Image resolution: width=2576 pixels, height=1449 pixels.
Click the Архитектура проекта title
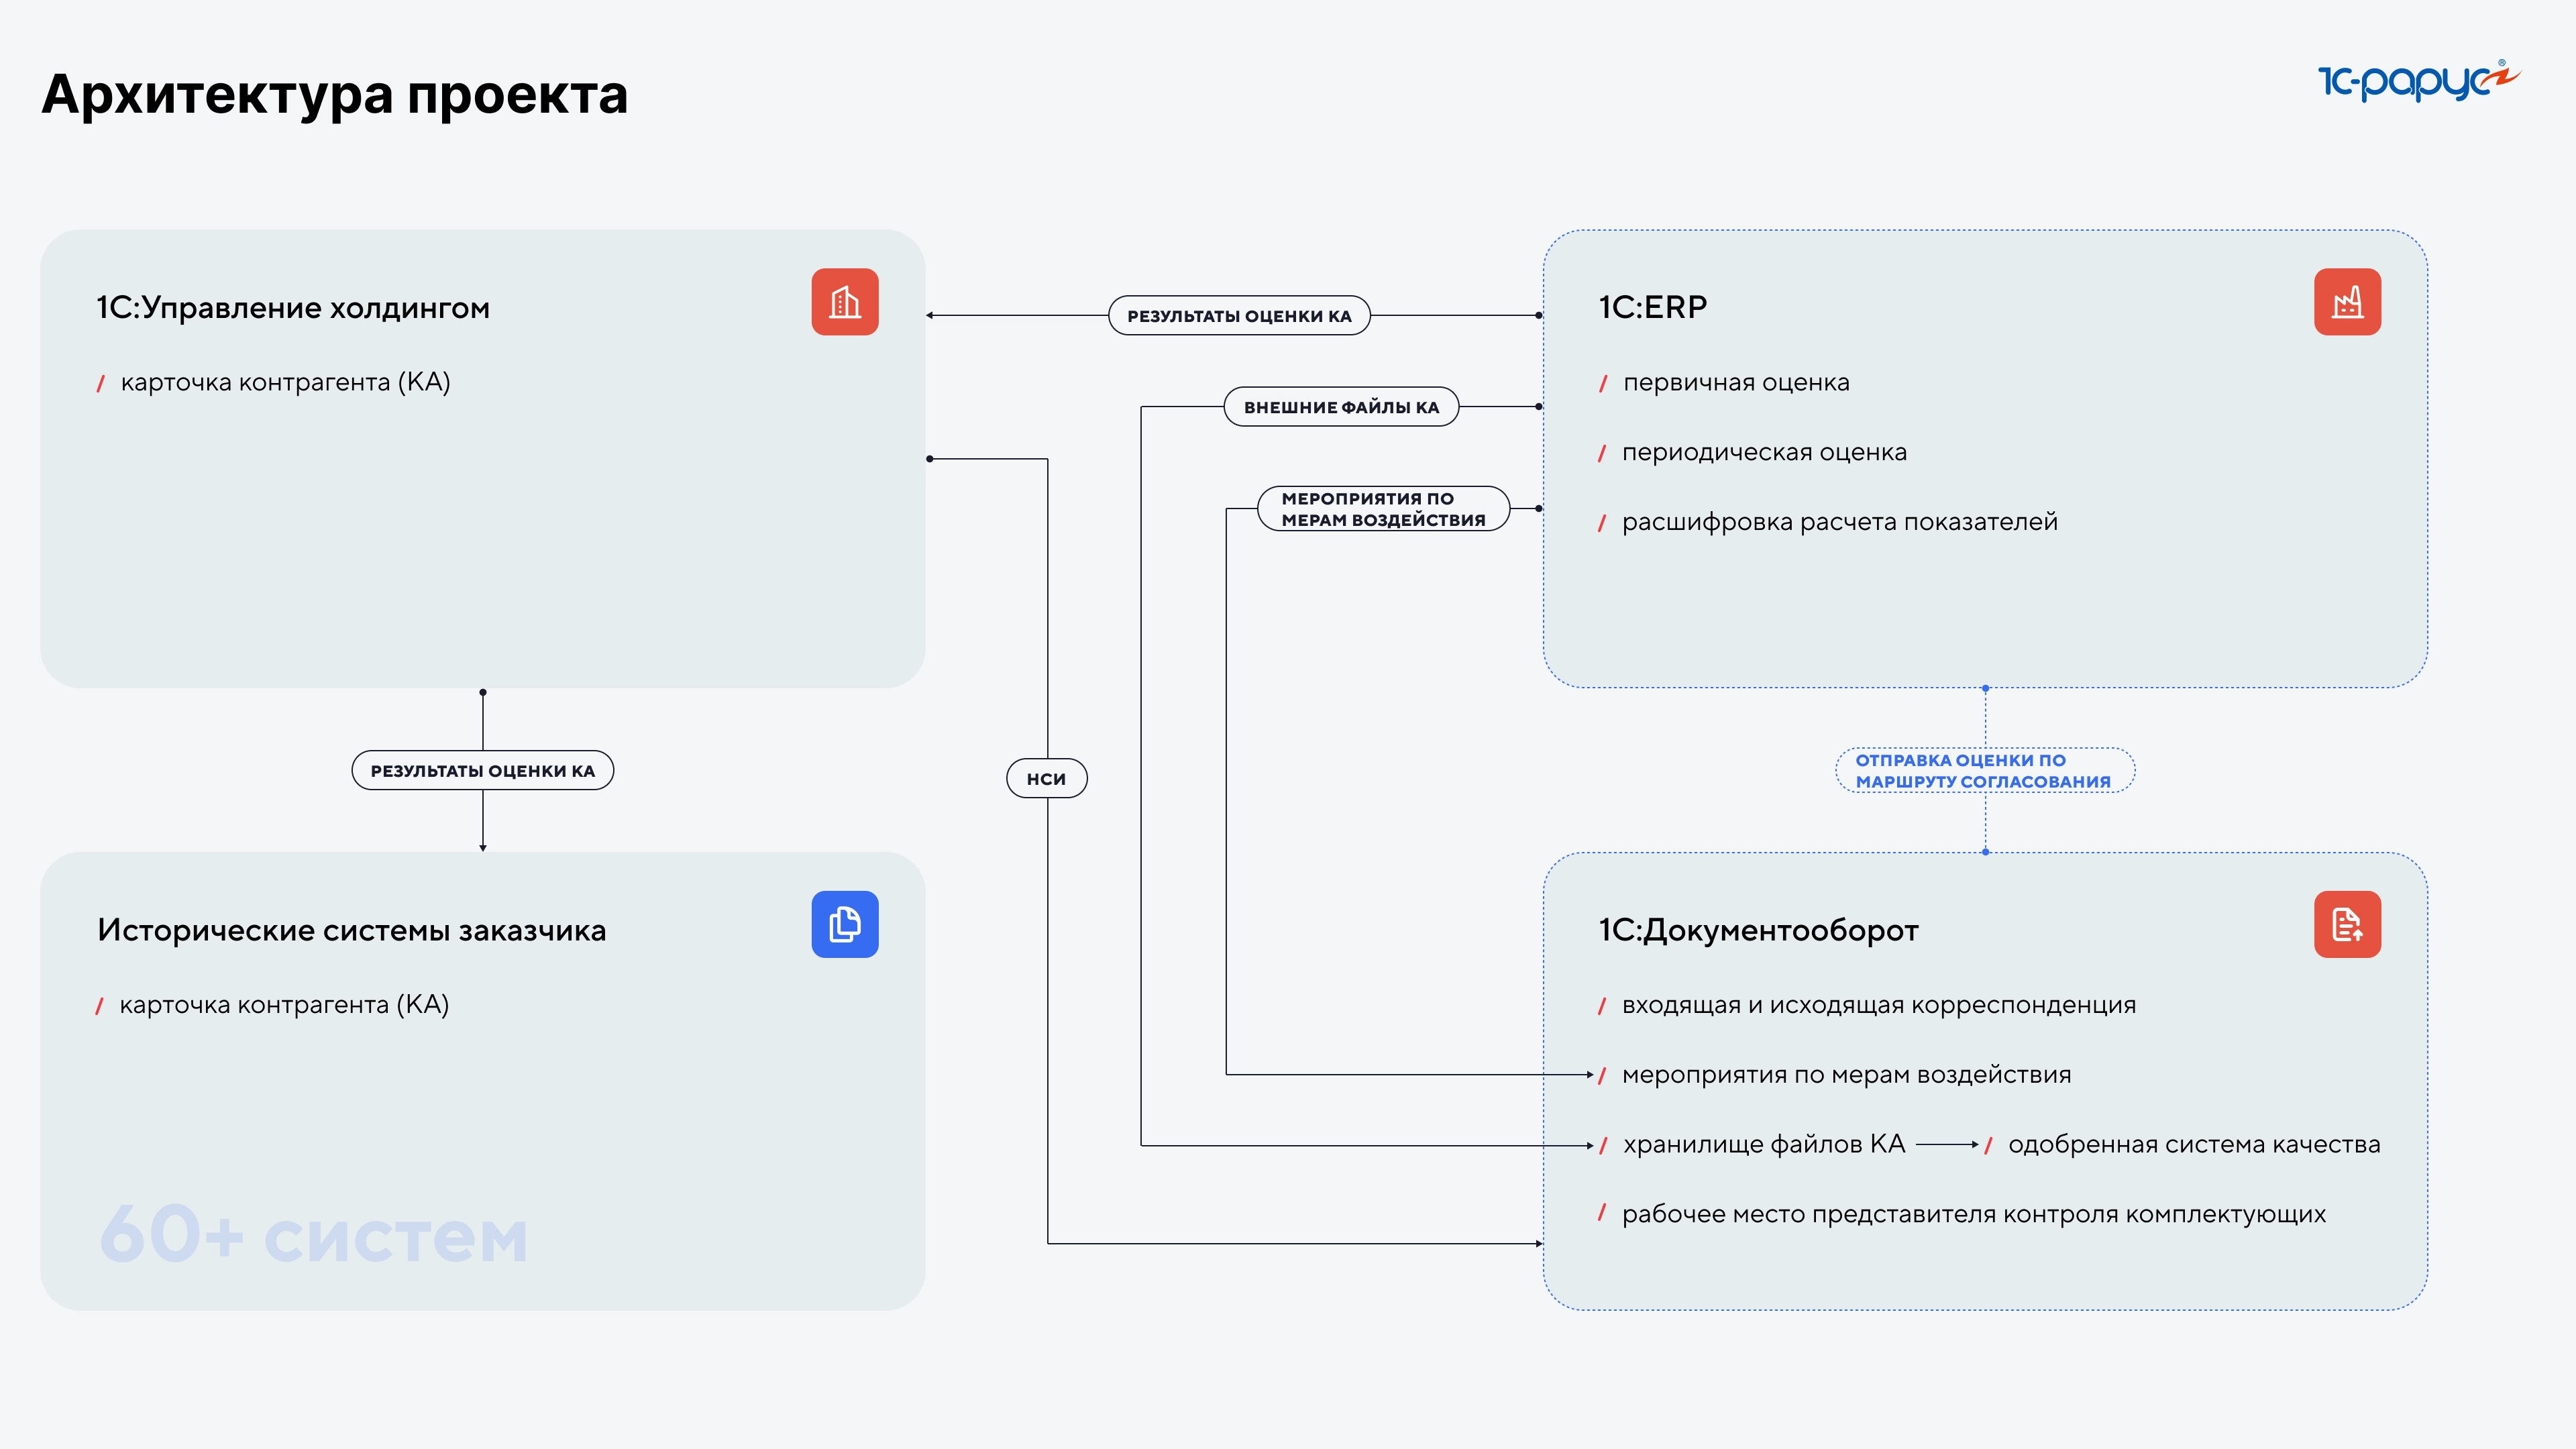(x=335, y=94)
